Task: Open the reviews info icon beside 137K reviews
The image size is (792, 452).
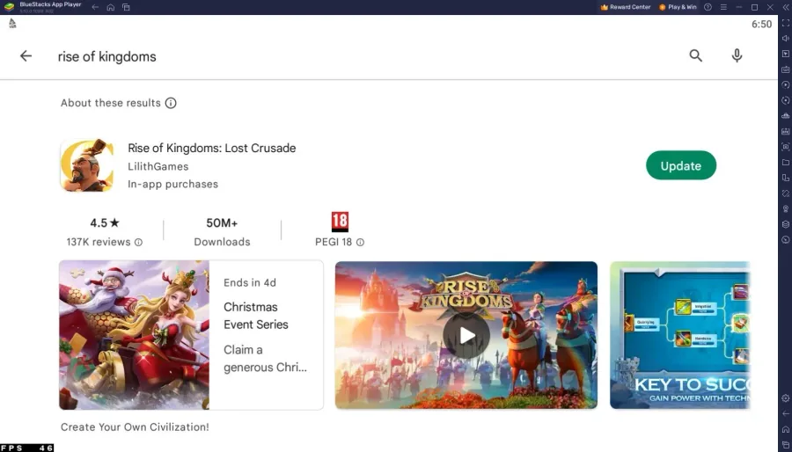Action: click(138, 242)
